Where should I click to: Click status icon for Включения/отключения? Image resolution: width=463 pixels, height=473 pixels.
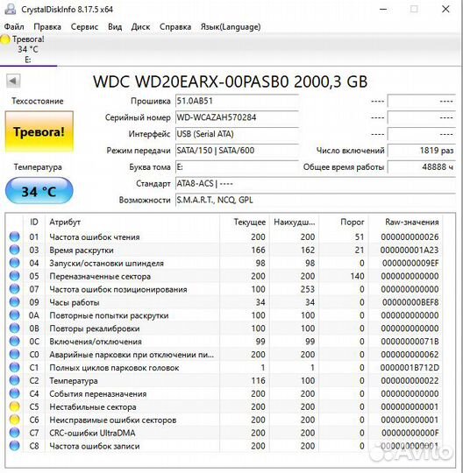point(15,342)
